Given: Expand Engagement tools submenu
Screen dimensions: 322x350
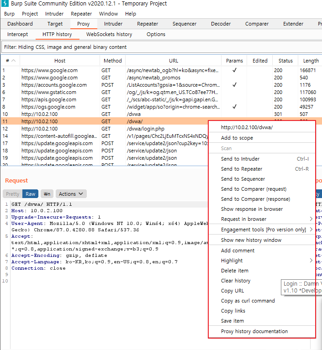Looking at the screenshot, I should [262, 230].
